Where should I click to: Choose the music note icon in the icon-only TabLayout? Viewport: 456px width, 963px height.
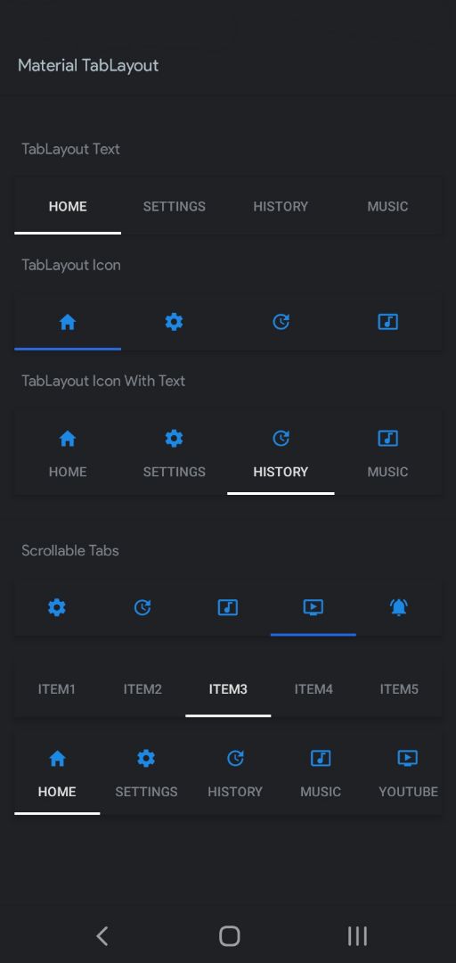click(x=388, y=322)
